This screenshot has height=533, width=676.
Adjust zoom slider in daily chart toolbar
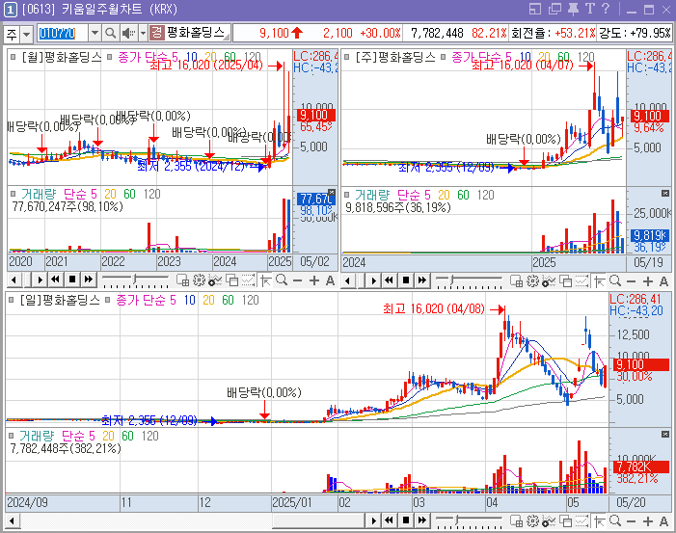457,520
